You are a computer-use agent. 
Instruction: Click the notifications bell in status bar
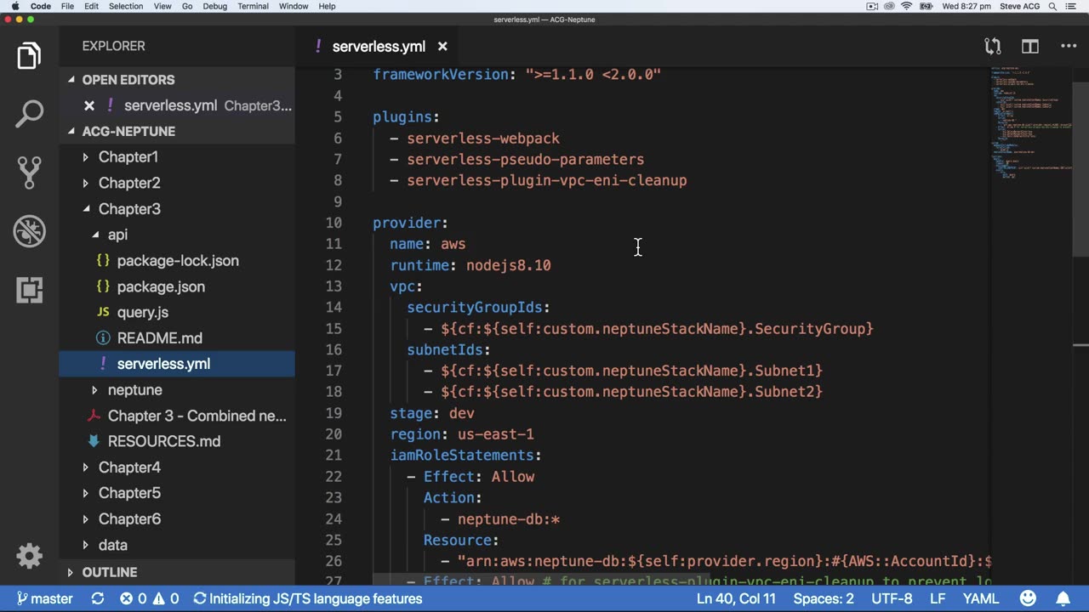tap(1063, 598)
